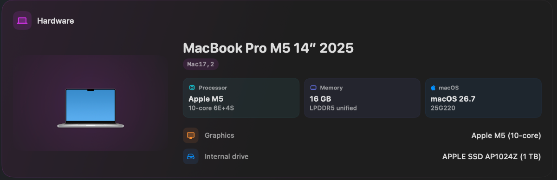Select the Internal drive row label
The height and width of the screenshot is (180, 557).
[x=227, y=156]
